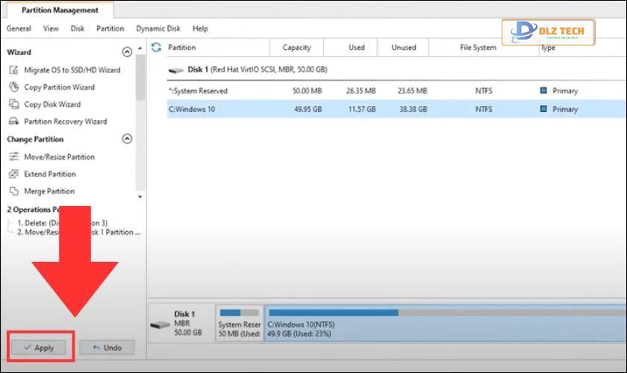Open the General menu
Screen dimensions: 627x373
coord(19,28)
